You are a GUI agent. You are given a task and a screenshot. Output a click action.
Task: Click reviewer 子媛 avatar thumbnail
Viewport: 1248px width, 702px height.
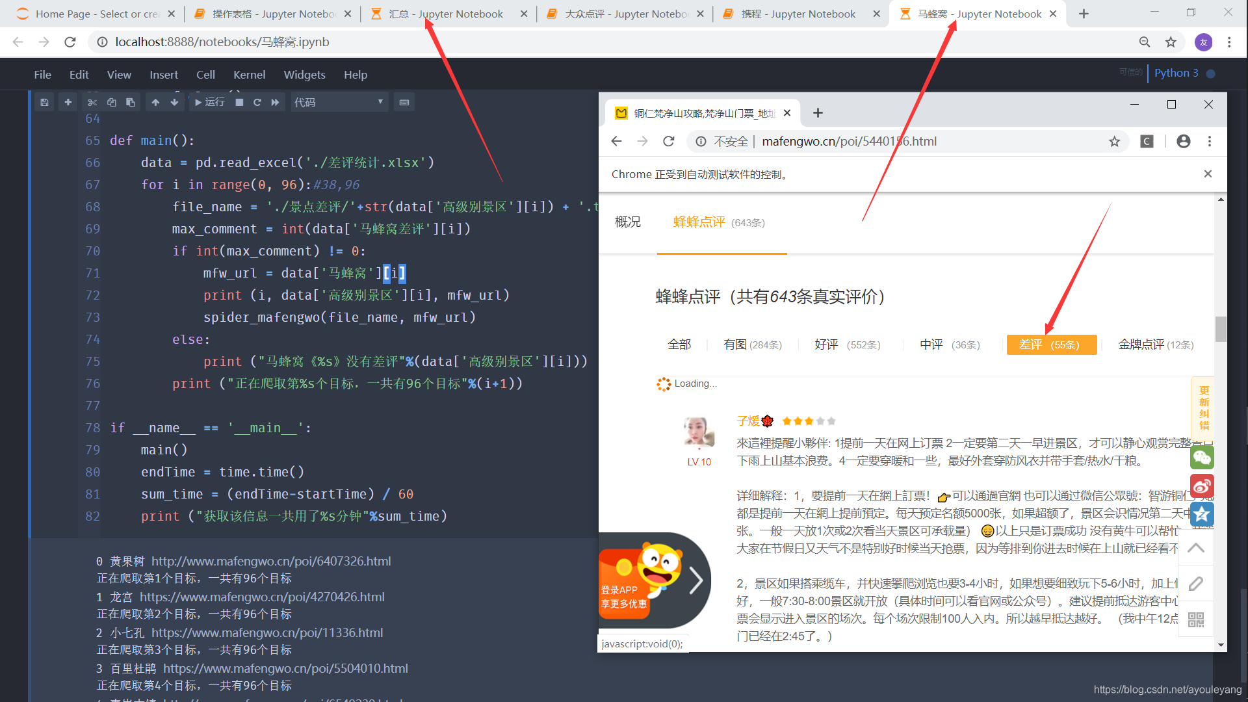699,433
